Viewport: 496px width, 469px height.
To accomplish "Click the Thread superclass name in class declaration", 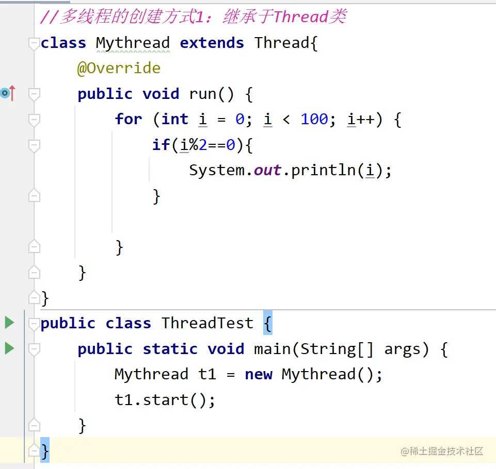I will pos(281,43).
